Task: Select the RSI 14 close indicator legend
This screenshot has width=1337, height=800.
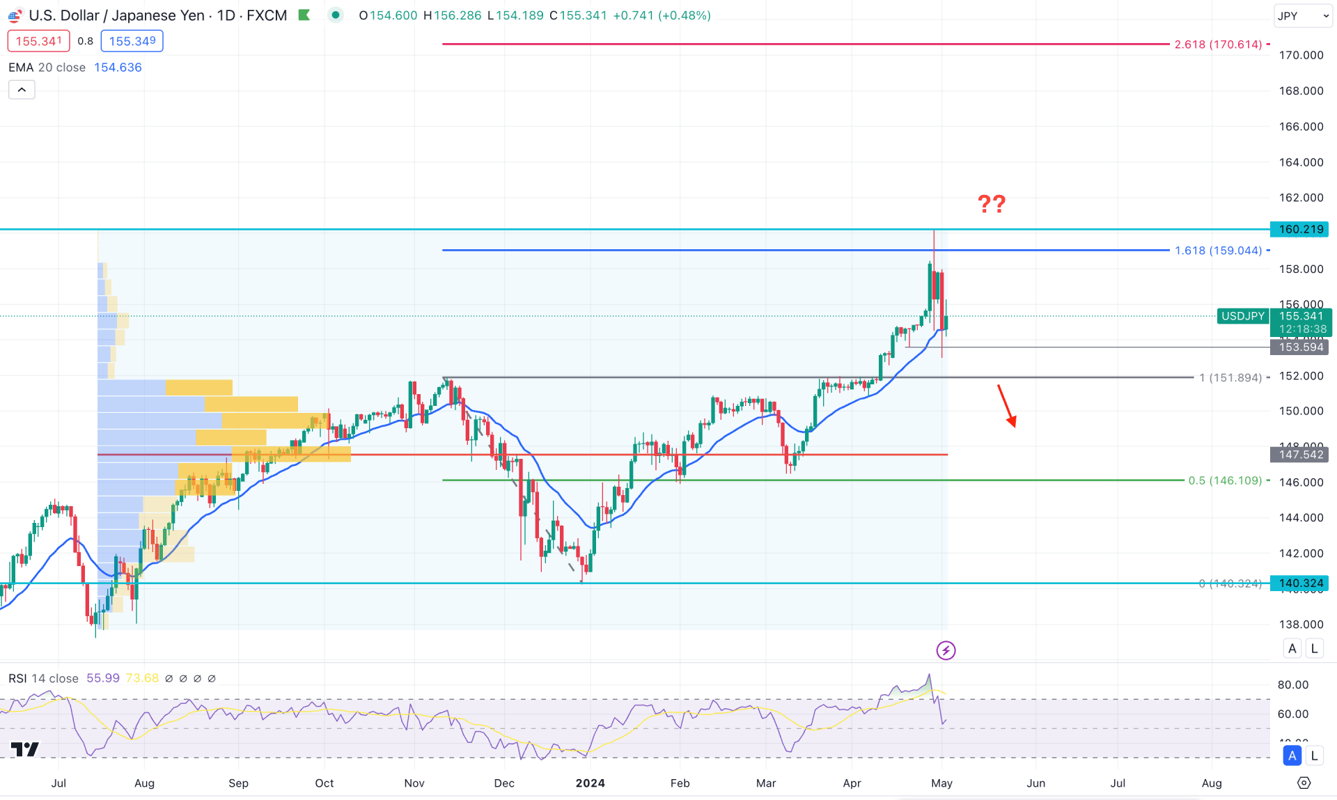Action: (x=43, y=678)
